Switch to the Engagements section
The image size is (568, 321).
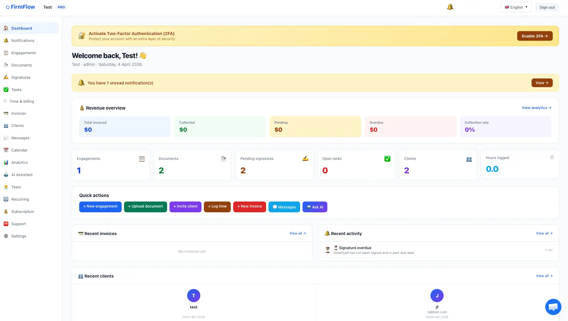23,53
